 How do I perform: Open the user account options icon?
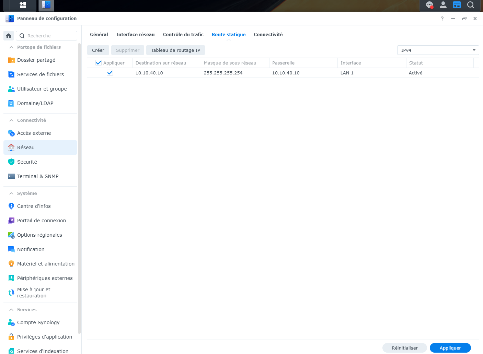click(x=443, y=5)
